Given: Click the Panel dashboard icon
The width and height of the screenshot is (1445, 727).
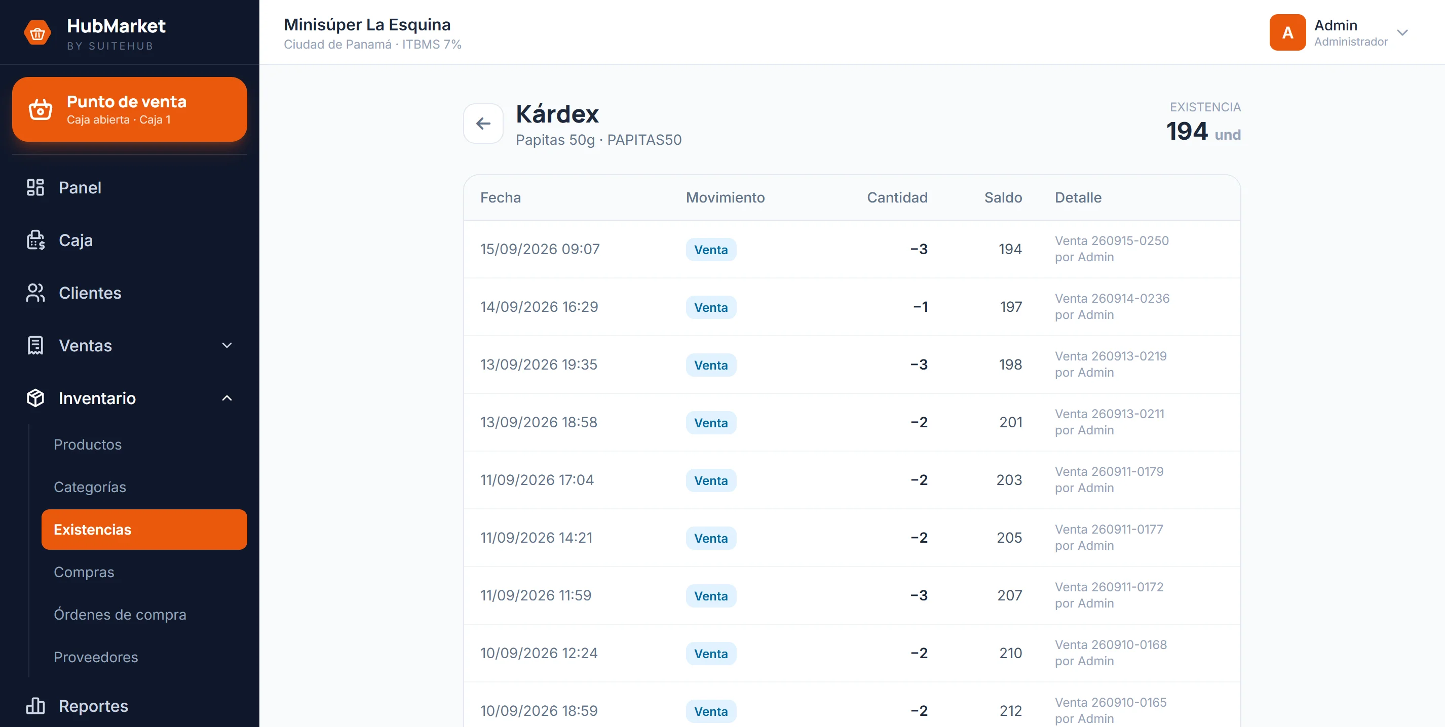Looking at the screenshot, I should (35, 187).
